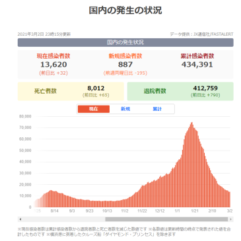Click the left scroll arrow under the chart
The height and width of the screenshot is (241, 241).
[x=20, y=219]
